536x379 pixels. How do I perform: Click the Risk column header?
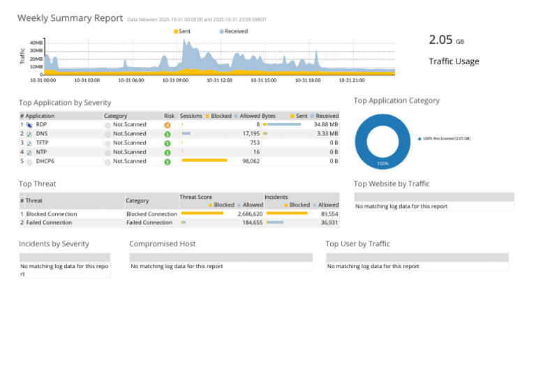tap(169, 116)
